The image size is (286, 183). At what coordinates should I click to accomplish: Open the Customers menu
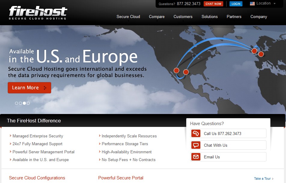pyautogui.click(x=183, y=17)
